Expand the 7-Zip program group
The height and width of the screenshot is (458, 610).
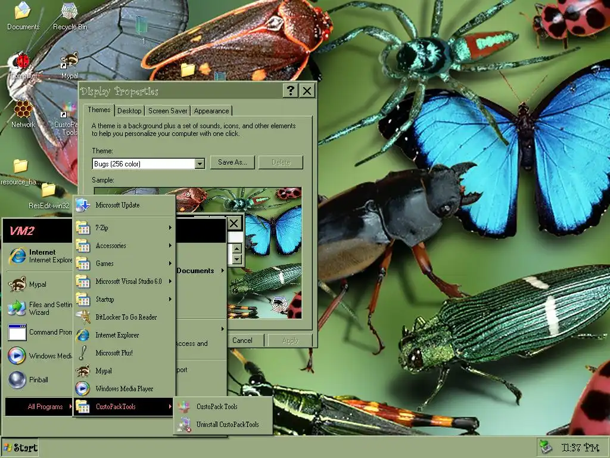(124, 227)
